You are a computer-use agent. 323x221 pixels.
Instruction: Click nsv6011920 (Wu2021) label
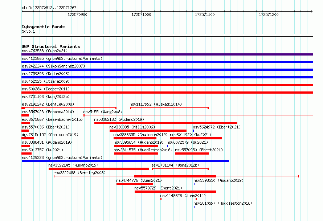click(191, 135)
